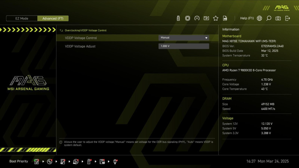The height and width of the screenshot is (168, 299).
Task: Click the Information panel heading
Action: [231, 29]
